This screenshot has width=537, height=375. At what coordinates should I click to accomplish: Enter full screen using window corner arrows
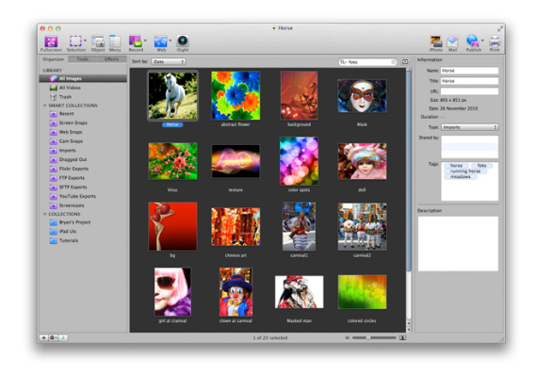point(500,29)
